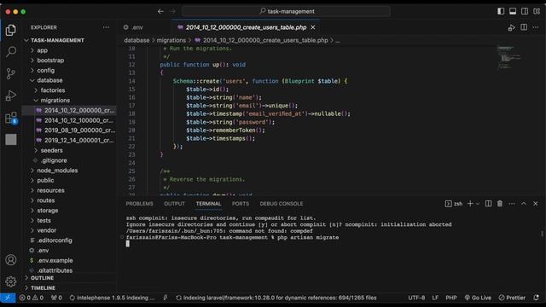Image resolution: width=546 pixels, height=307 pixels.
Task: Toggle the bottom panel layout icon
Action: 513,11
